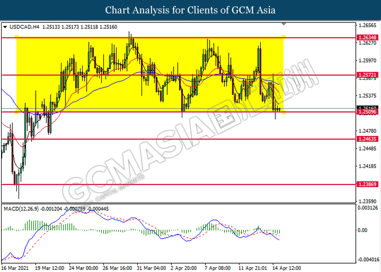Viewport: 381px width, 272px height.
Task: Click the Chart Analysis for Clients header title
Action: coord(190,10)
